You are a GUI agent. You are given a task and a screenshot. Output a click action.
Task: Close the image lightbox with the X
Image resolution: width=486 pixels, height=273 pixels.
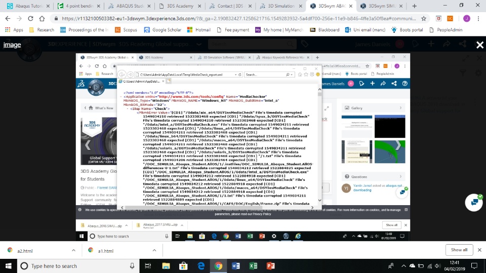tap(480, 45)
